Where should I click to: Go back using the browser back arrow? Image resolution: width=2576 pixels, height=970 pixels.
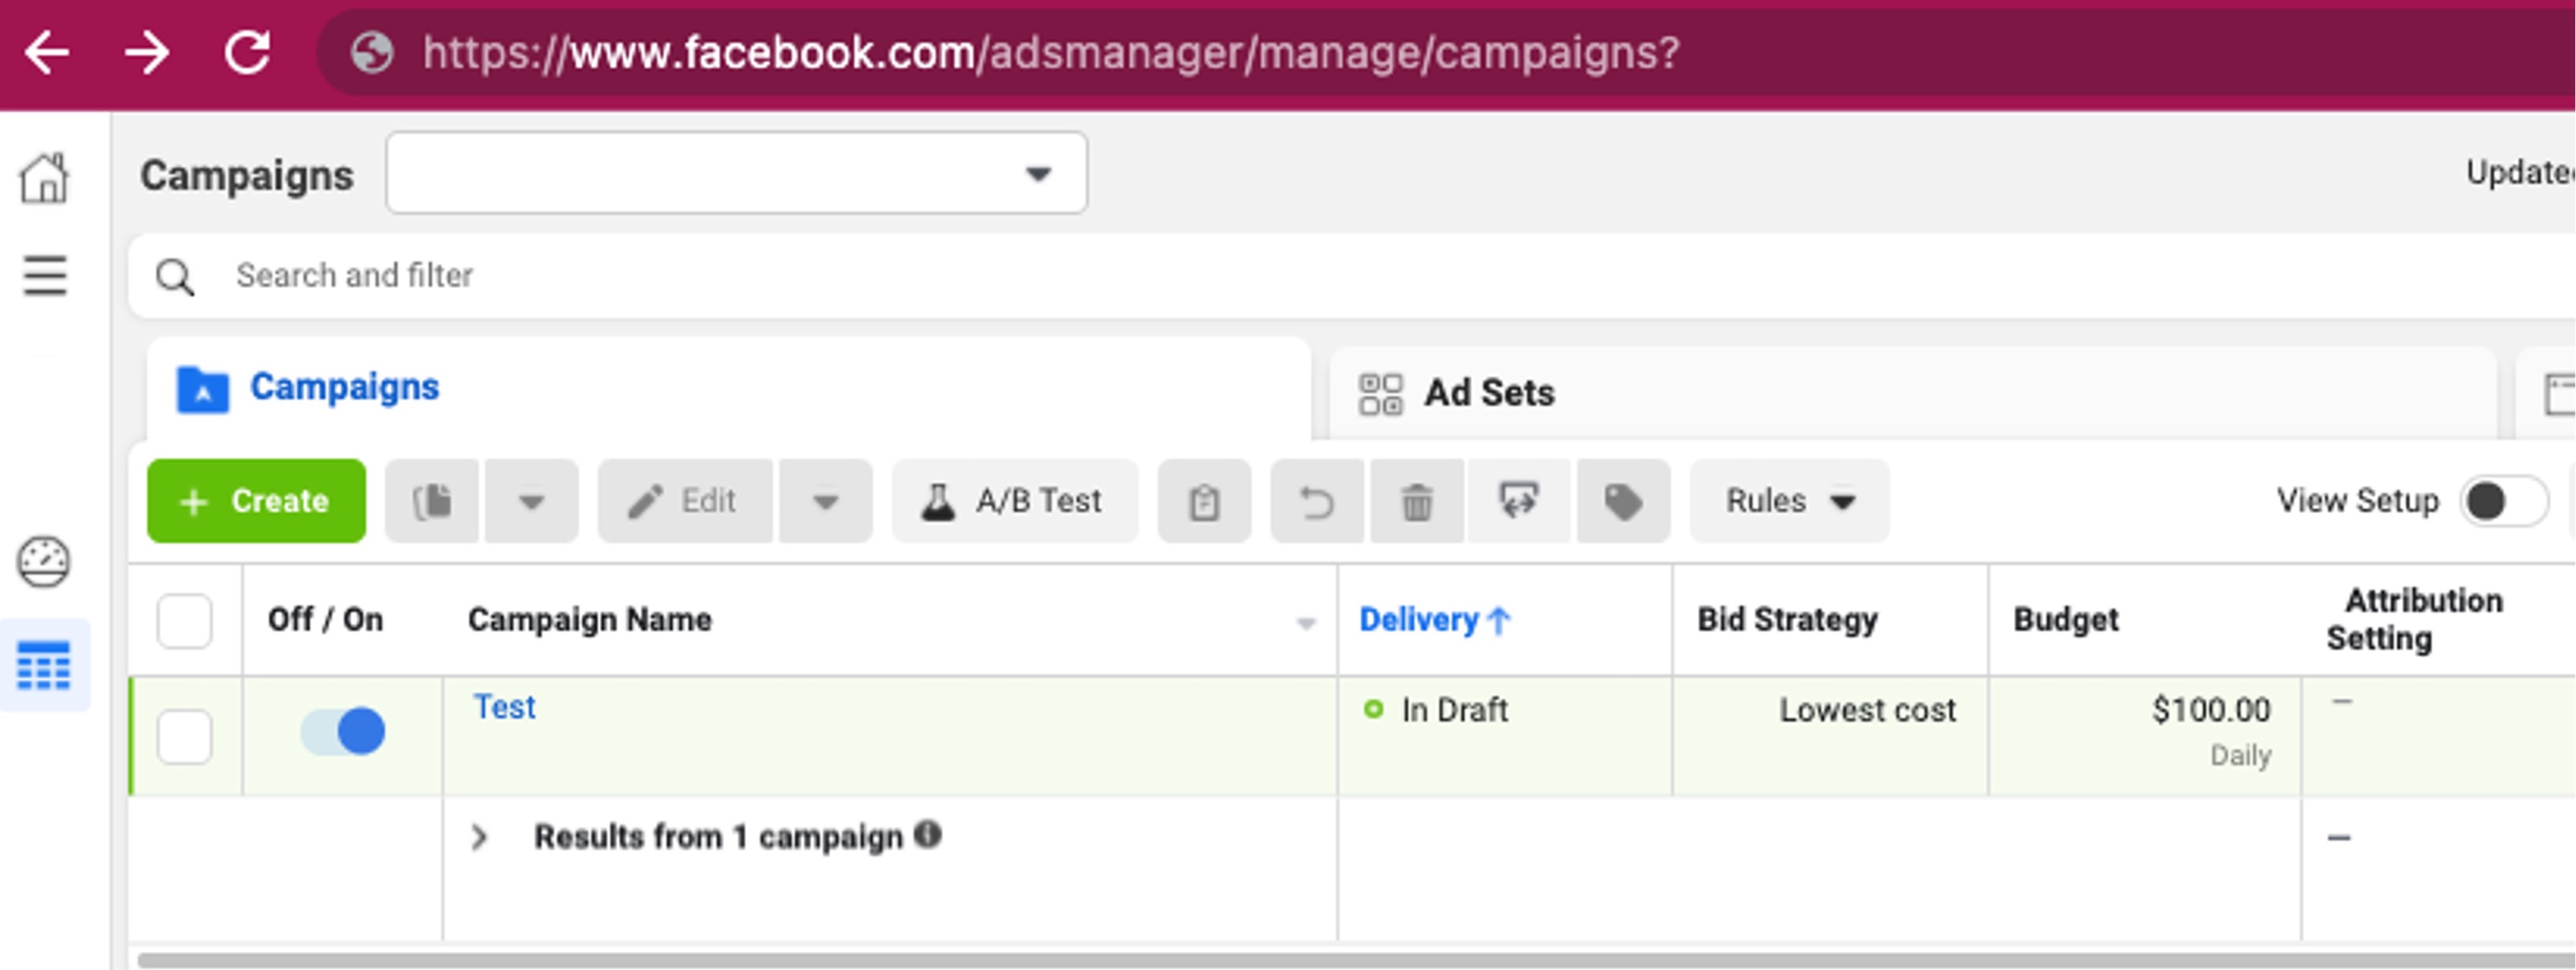47,52
